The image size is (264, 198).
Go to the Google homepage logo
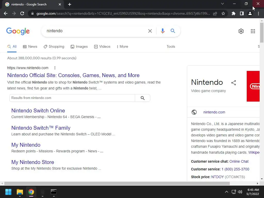(x=18, y=31)
